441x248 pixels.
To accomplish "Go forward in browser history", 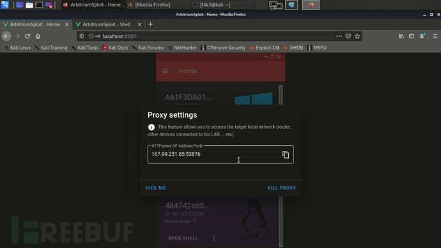I will pos(17,36).
